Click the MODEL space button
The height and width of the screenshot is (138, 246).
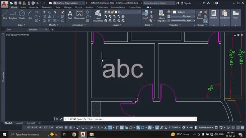pos(59,128)
